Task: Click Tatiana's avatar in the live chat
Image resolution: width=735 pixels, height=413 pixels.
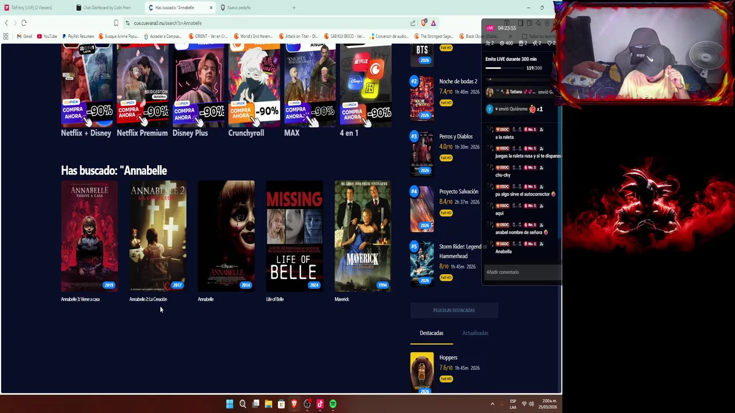Action: coord(490,92)
